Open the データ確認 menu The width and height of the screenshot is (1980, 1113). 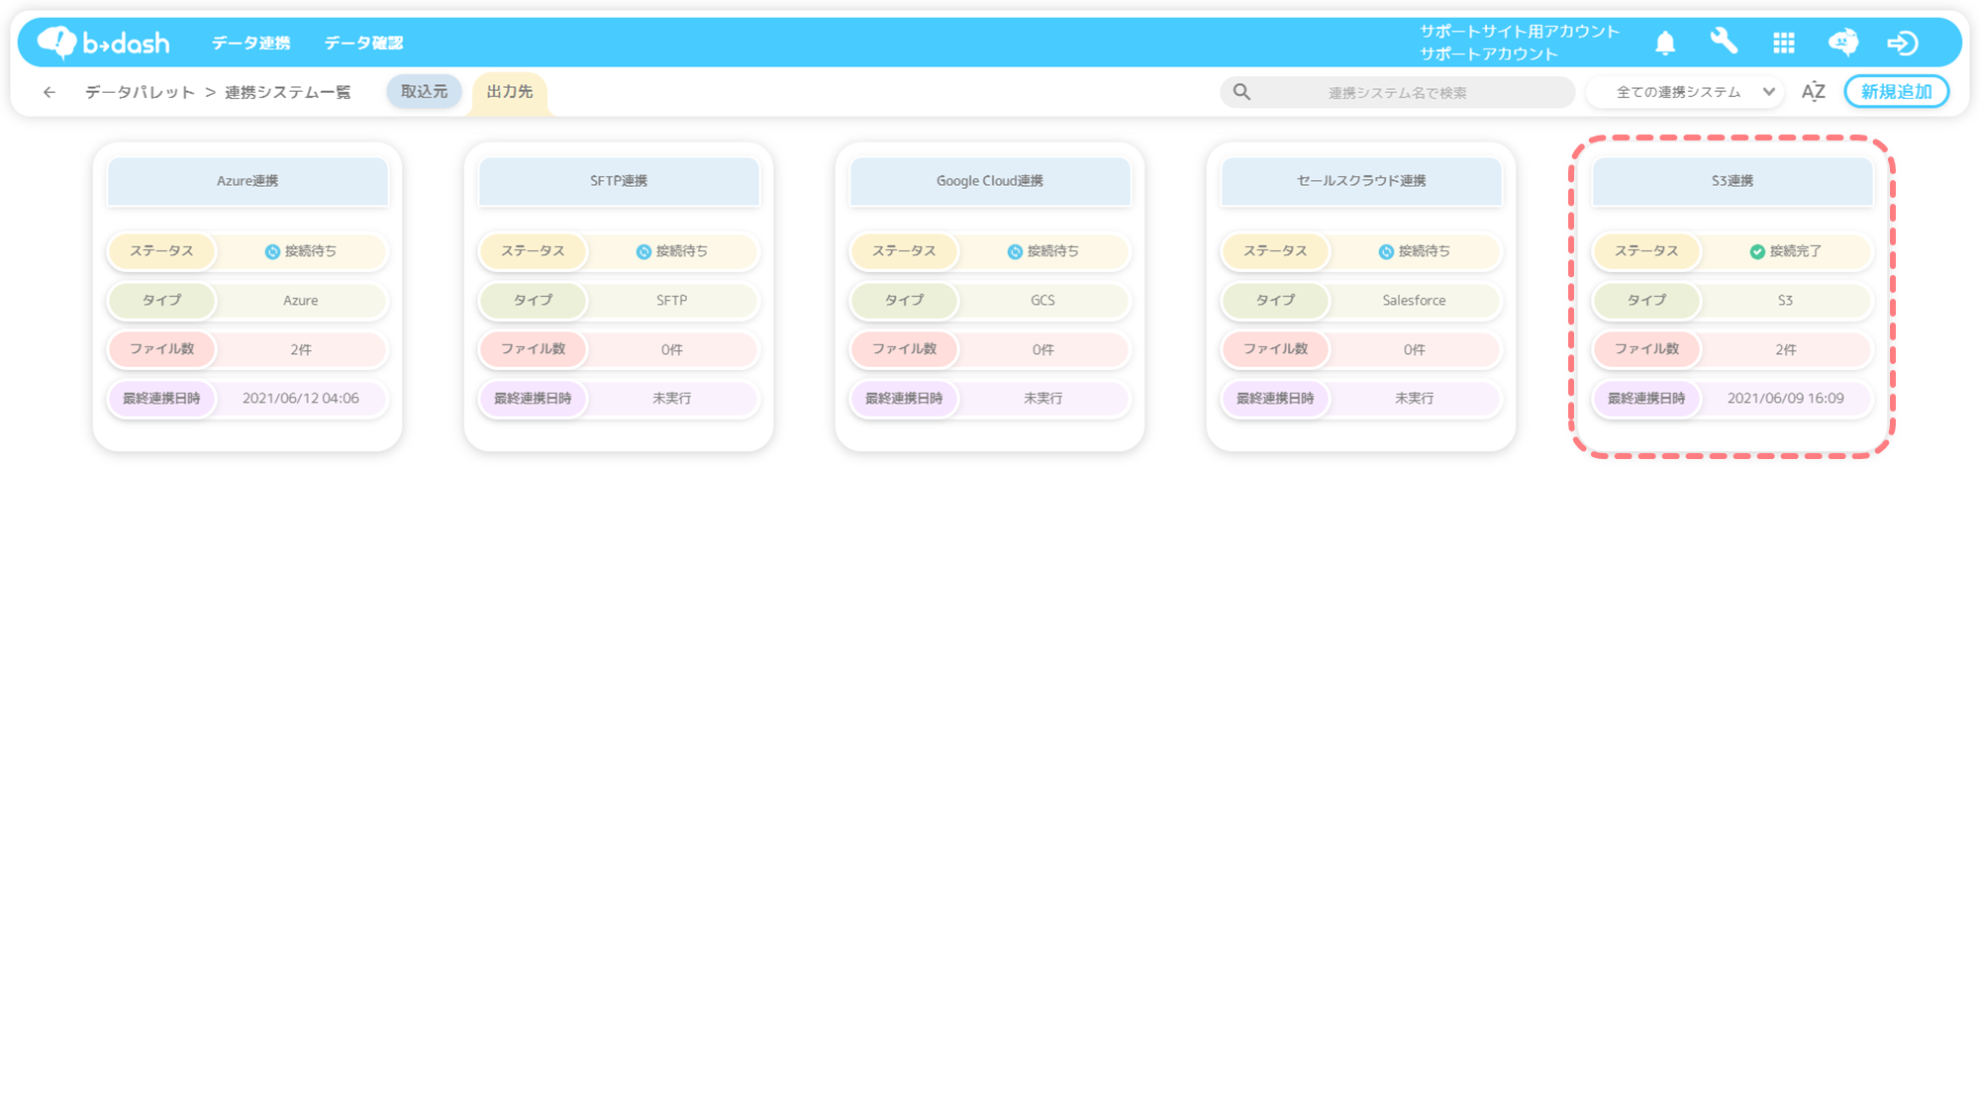364,43
